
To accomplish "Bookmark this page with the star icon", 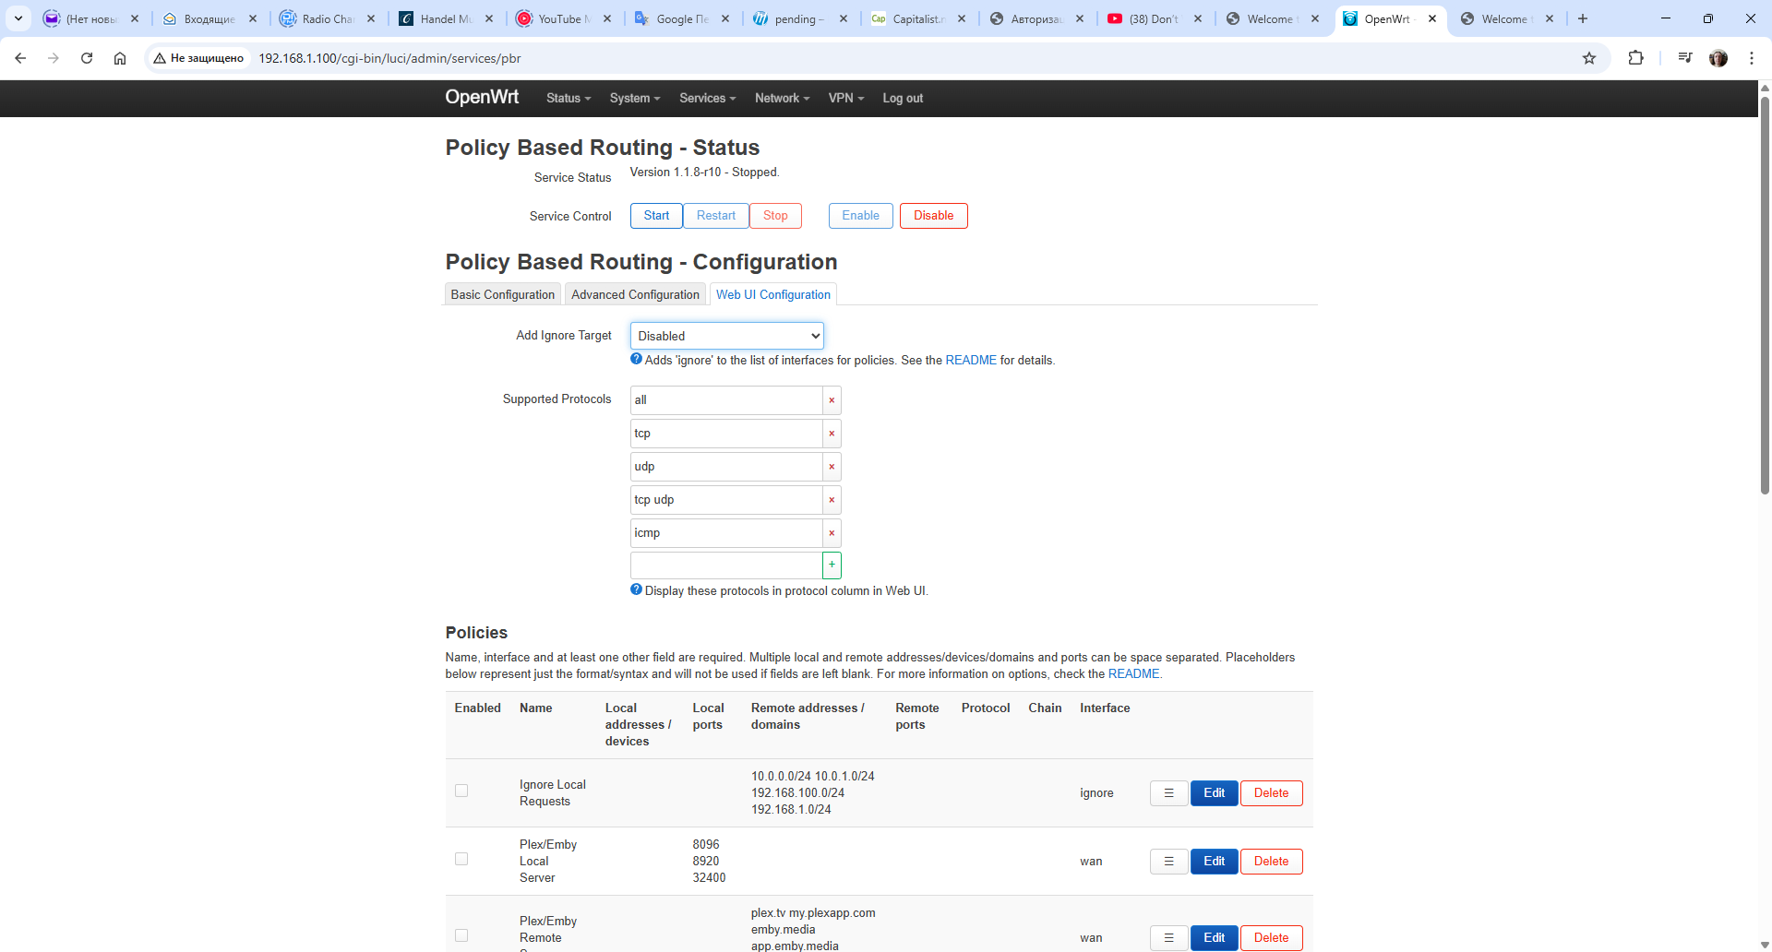I will tap(1589, 58).
